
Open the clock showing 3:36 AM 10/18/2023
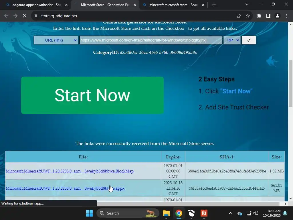[x=272, y=213]
